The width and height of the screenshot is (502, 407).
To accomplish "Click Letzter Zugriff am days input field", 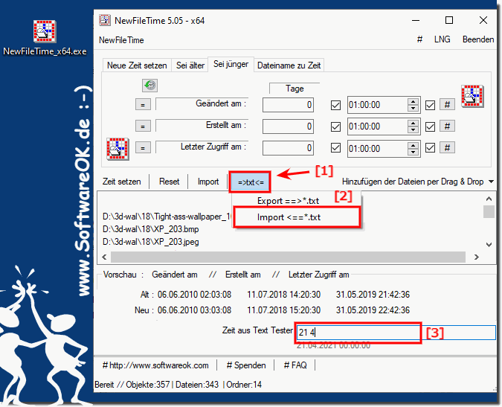I will coord(288,148).
